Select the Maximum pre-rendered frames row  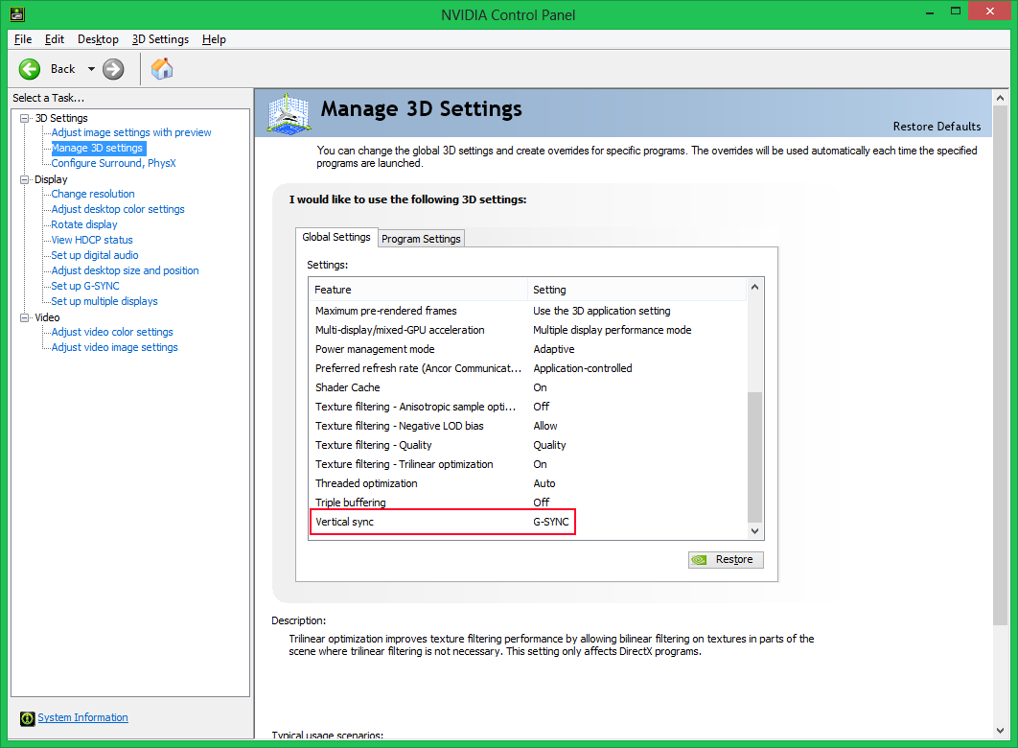(528, 311)
